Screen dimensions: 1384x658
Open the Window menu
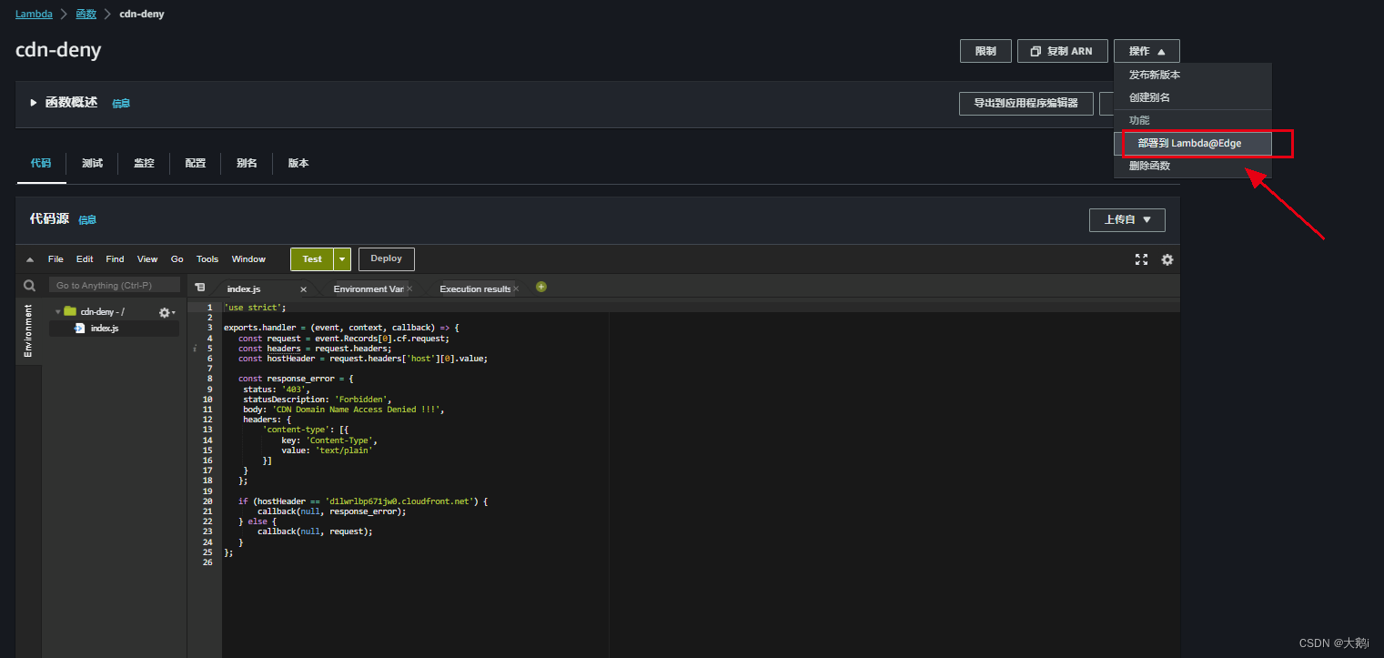(x=248, y=259)
